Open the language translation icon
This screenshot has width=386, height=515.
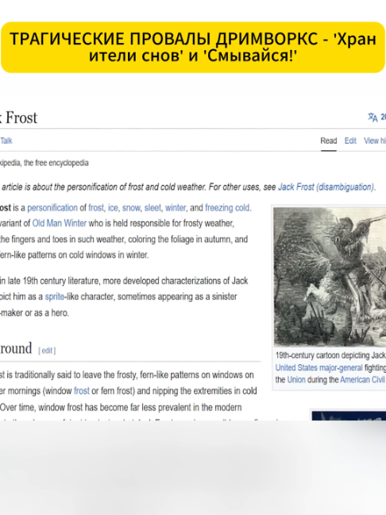pyautogui.click(x=372, y=118)
